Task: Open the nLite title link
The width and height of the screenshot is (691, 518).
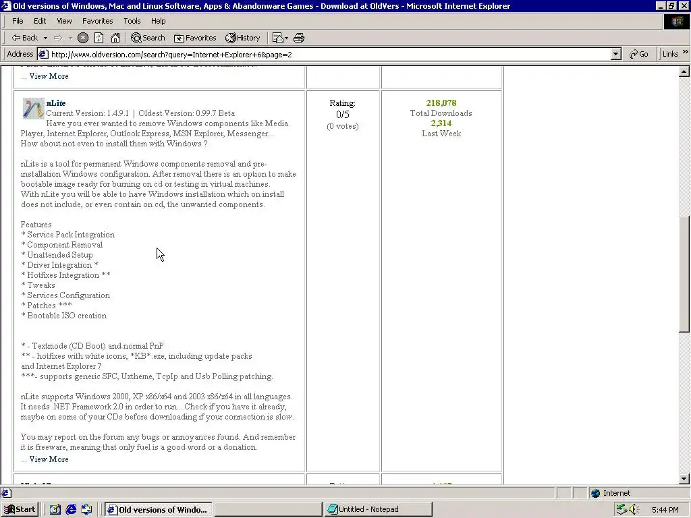Action: (x=56, y=103)
